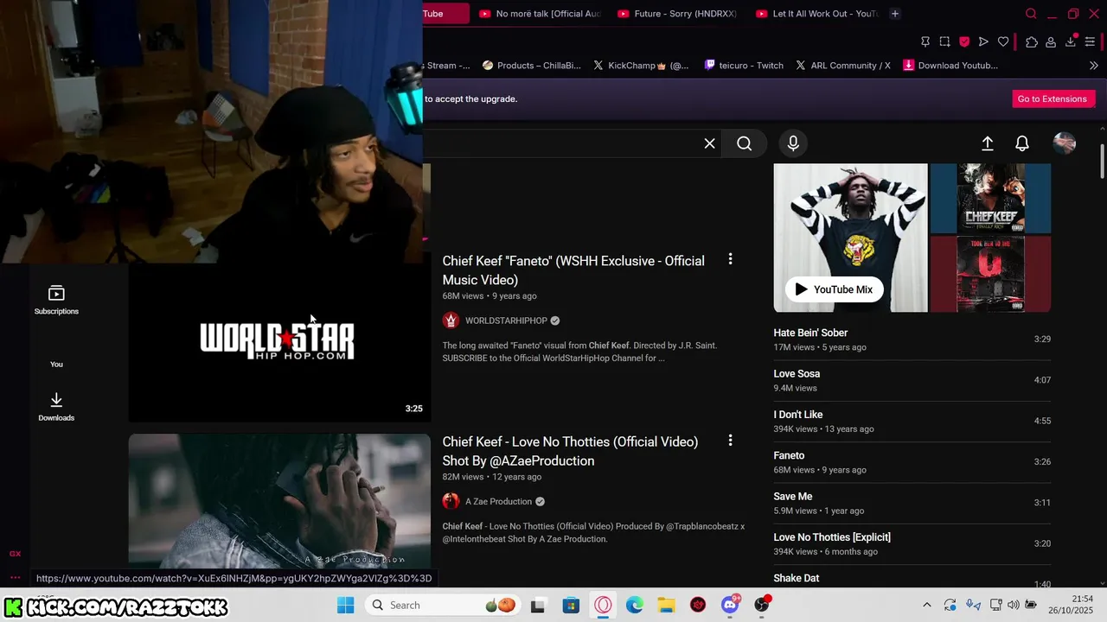Open the Chief Keef Faneto video title

coord(573,270)
